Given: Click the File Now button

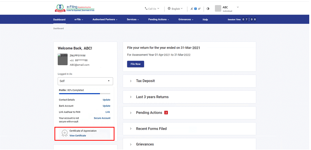Looking at the screenshot, I should (x=136, y=64).
